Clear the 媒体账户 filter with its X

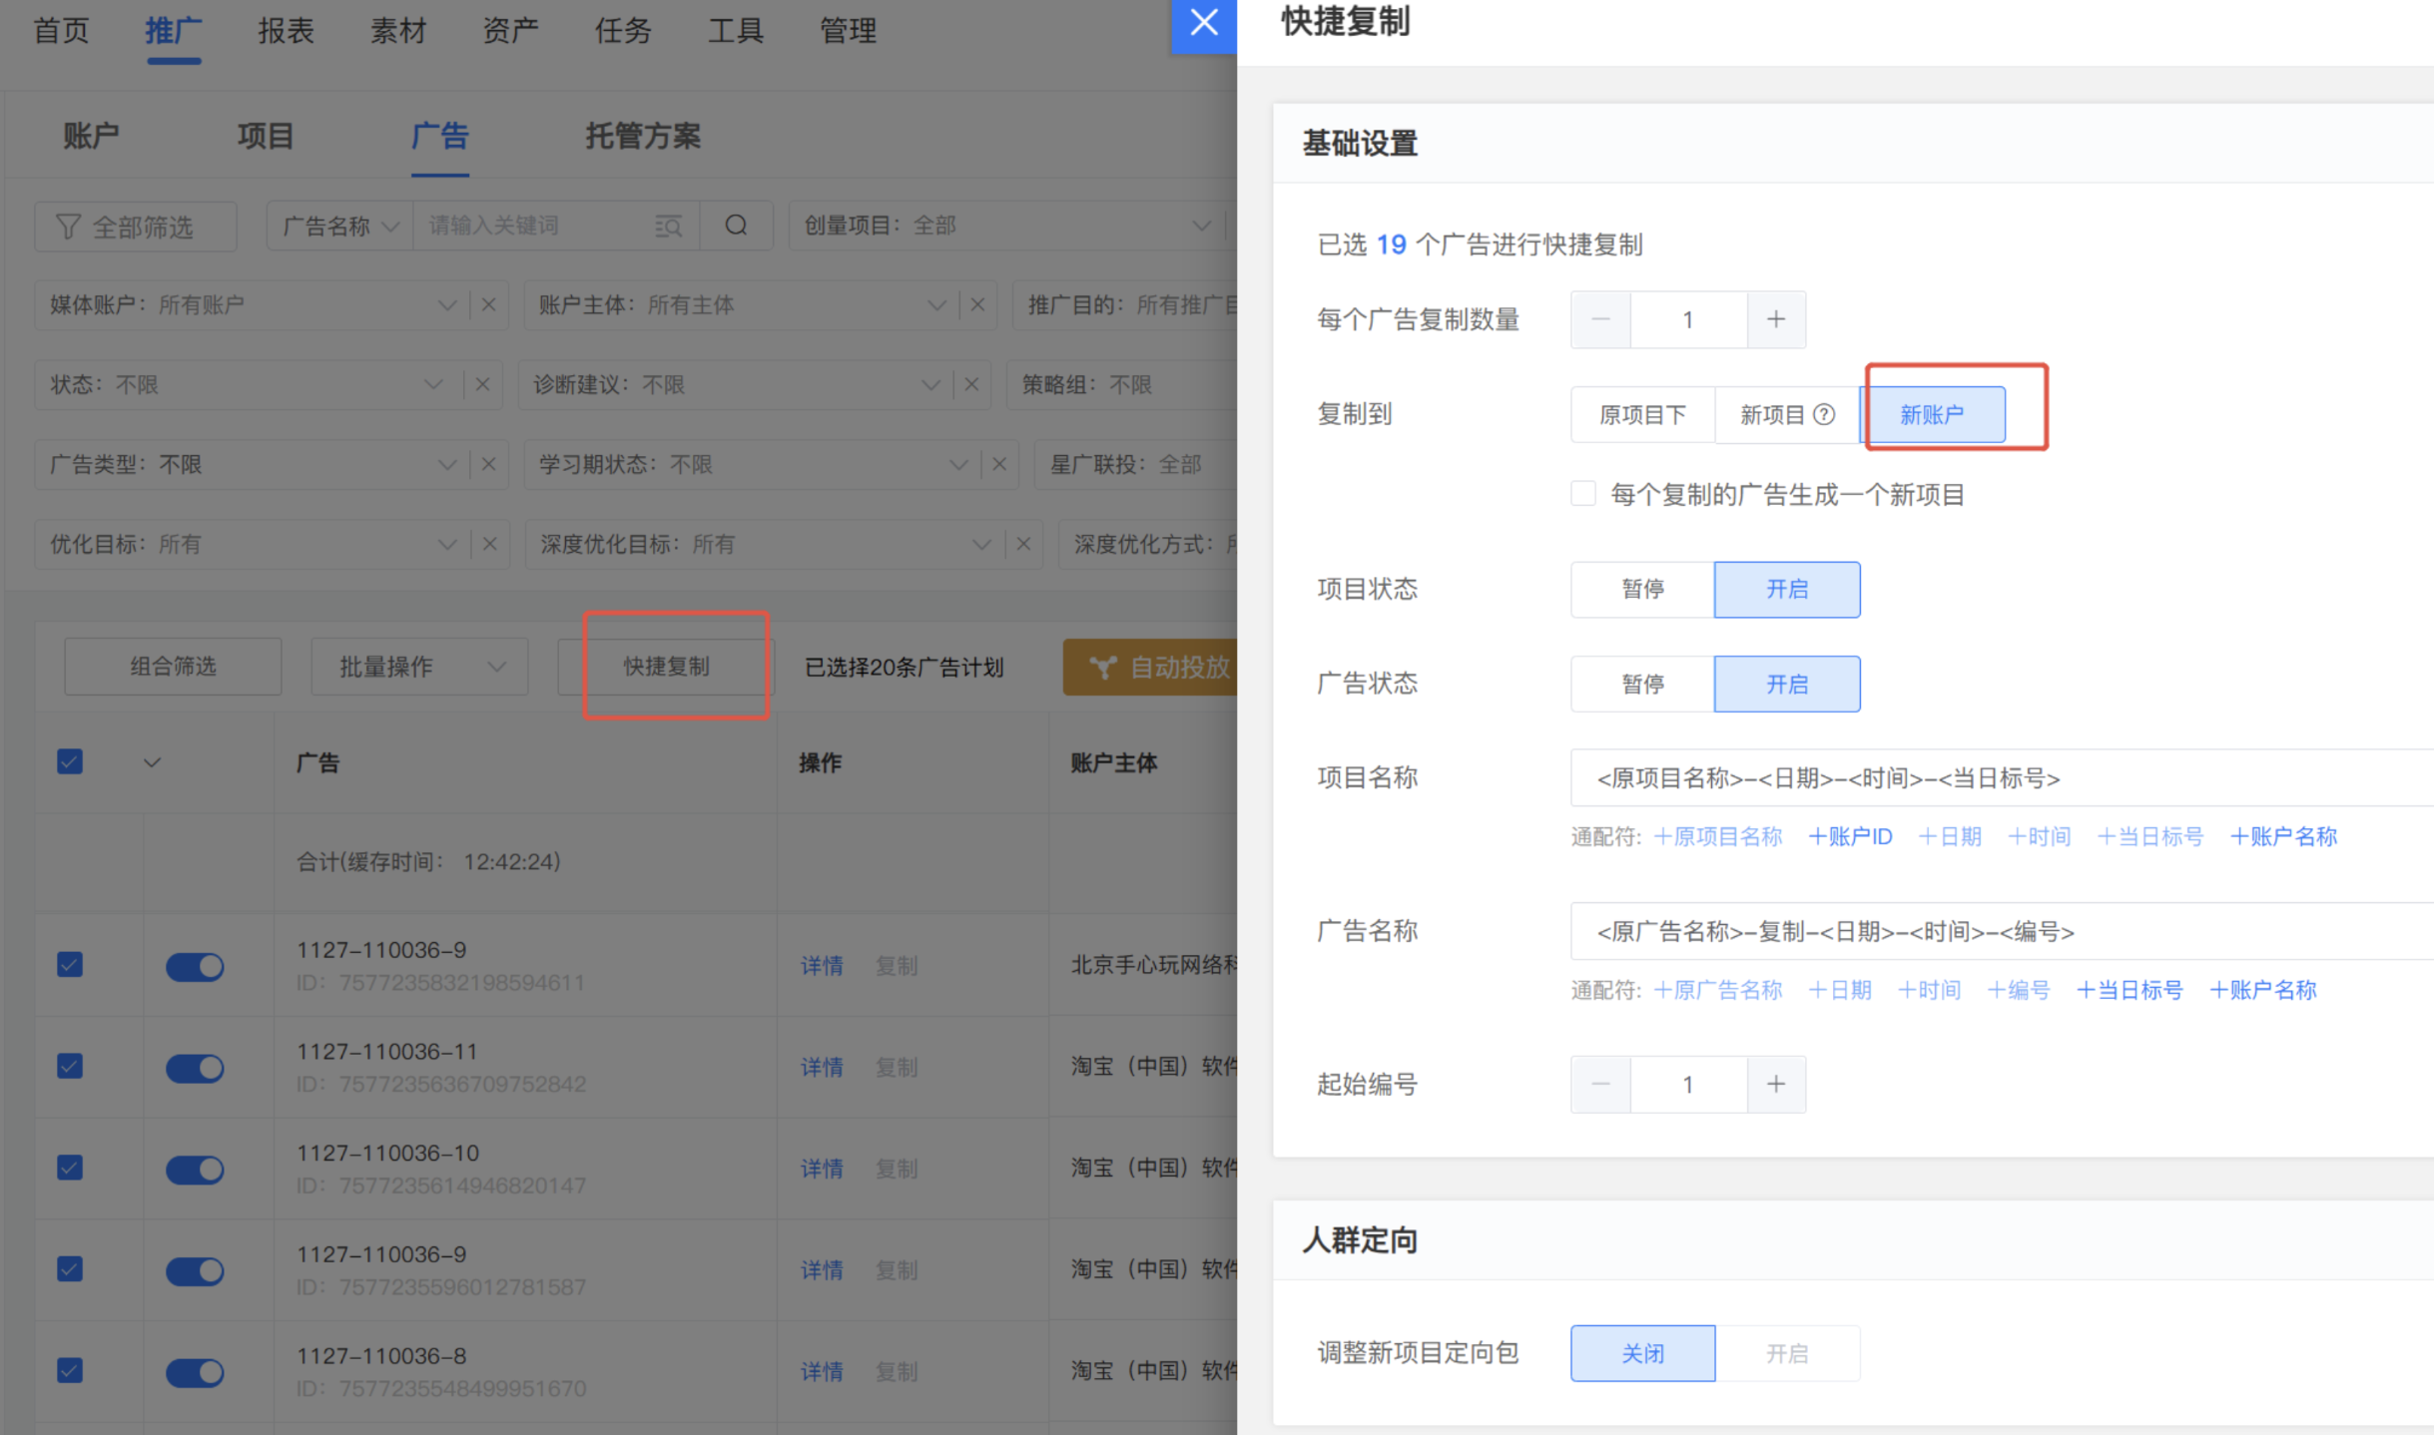pos(488,304)
